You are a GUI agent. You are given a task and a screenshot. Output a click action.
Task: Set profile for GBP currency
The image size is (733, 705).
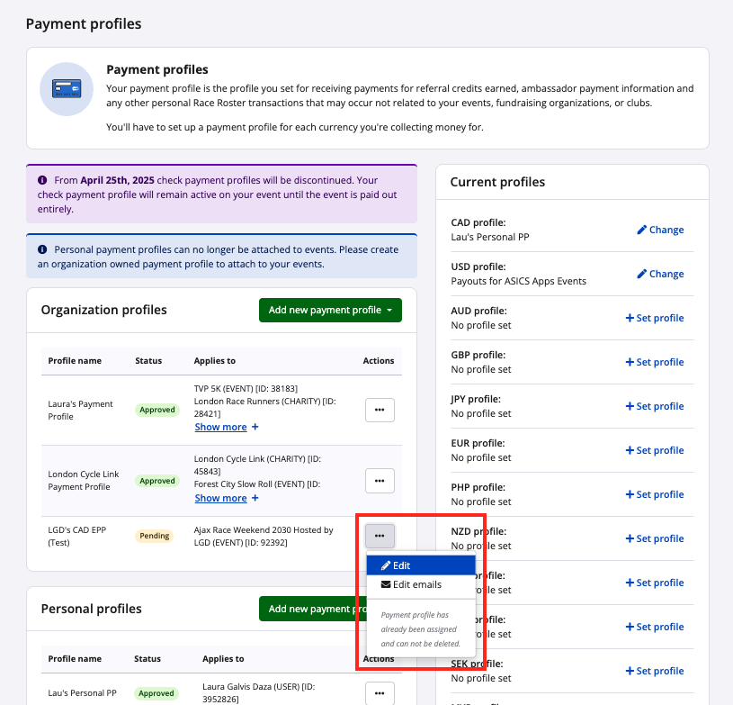coord(654,362)
